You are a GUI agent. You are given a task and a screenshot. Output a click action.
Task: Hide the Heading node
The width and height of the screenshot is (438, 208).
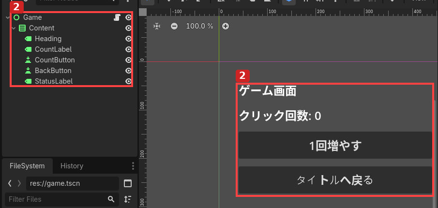click(x=128, y=39)
